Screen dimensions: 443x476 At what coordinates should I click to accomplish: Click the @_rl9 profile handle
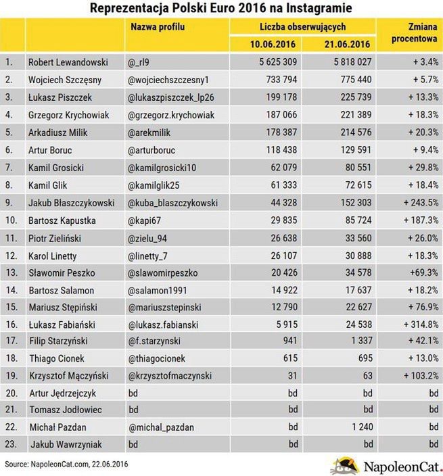pos(141,62)
